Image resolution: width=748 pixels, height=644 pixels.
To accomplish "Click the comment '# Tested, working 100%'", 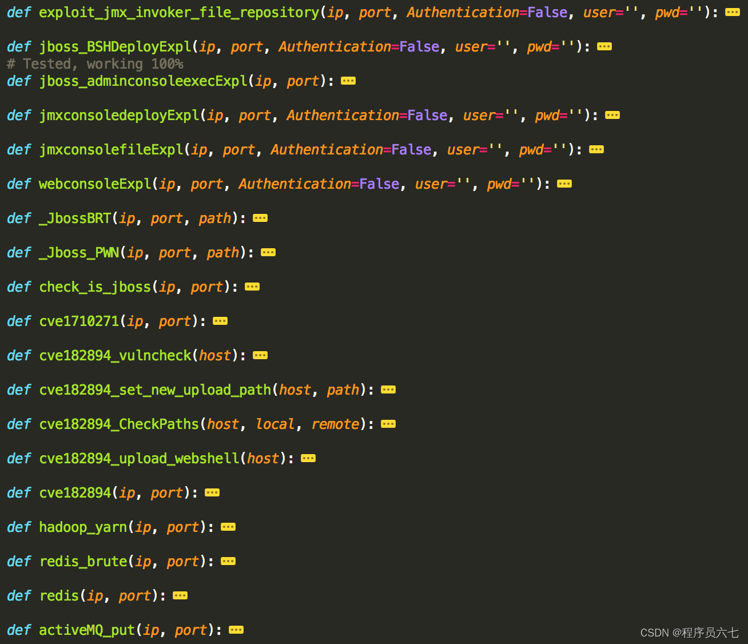I will pyautogui.click(x=95, y=63).
